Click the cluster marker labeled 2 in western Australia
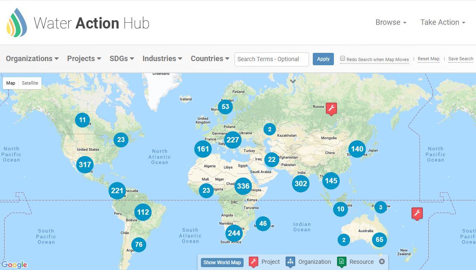 pyautogui.click(x=344, y=240)
